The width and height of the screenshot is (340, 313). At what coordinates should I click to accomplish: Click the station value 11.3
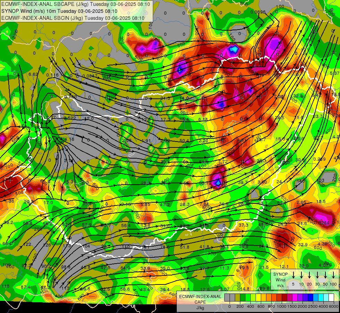pyautogui.click(x=224, y=268)
